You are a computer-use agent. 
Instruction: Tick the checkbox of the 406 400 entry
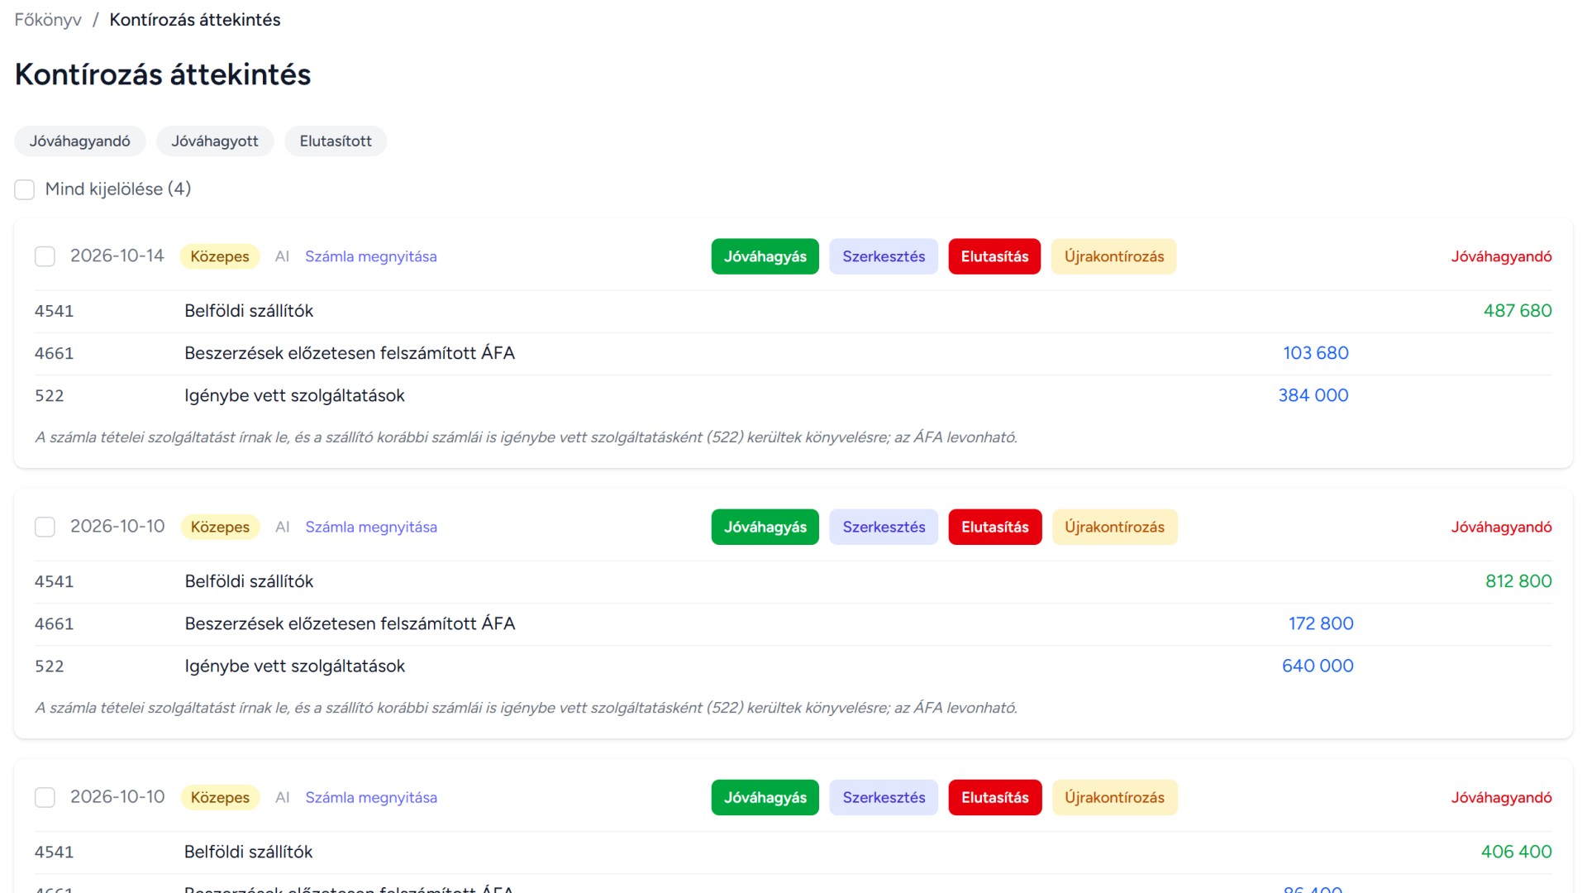click(x=45, y=797)
